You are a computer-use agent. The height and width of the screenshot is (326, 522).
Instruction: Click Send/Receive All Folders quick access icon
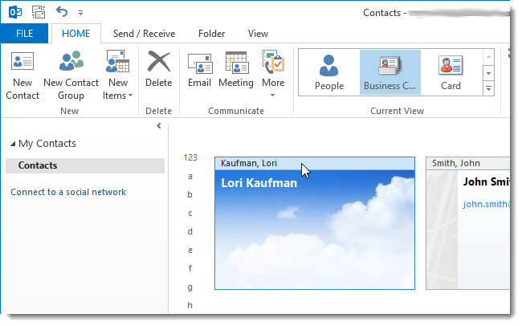coord(39,12)
